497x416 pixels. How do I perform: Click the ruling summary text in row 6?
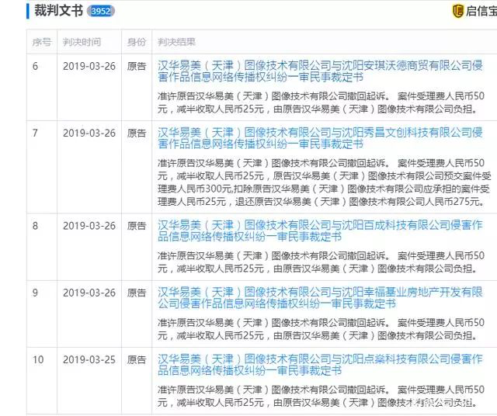321,102
